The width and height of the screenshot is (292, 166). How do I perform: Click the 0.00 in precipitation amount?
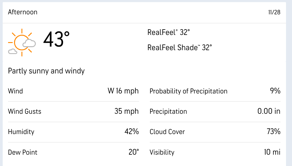(269, 111)
